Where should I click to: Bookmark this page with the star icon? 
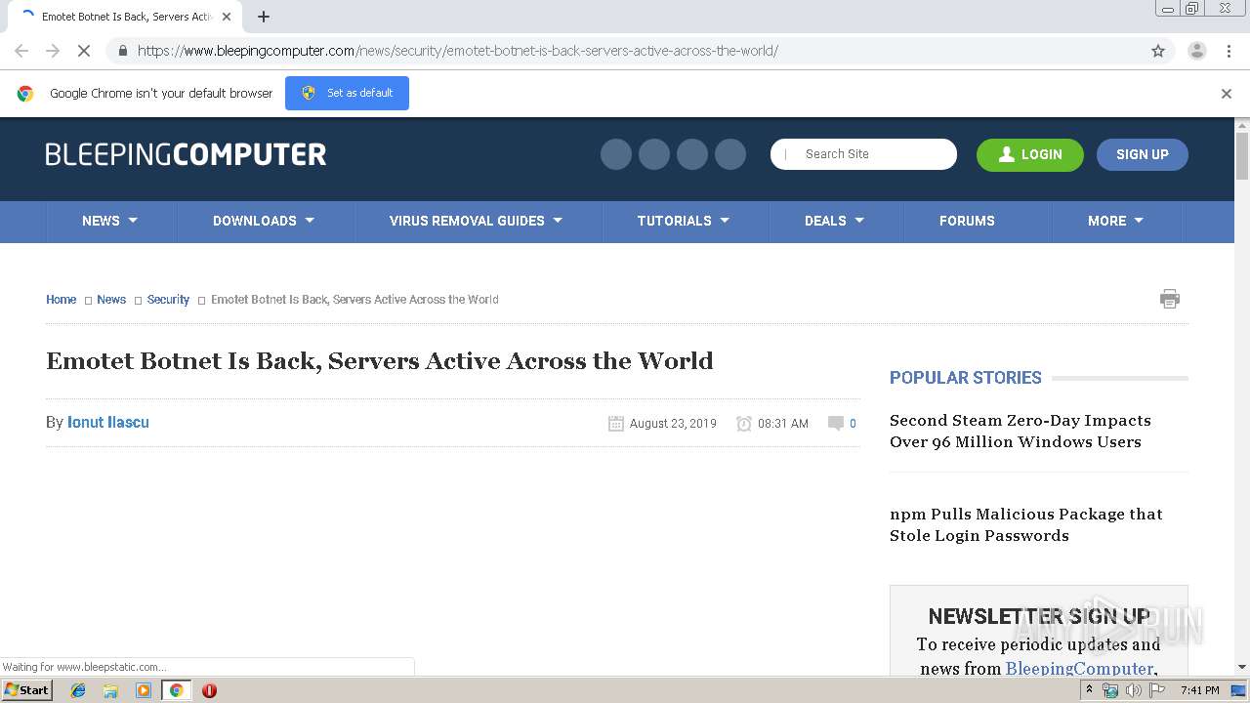point(1158,51)
